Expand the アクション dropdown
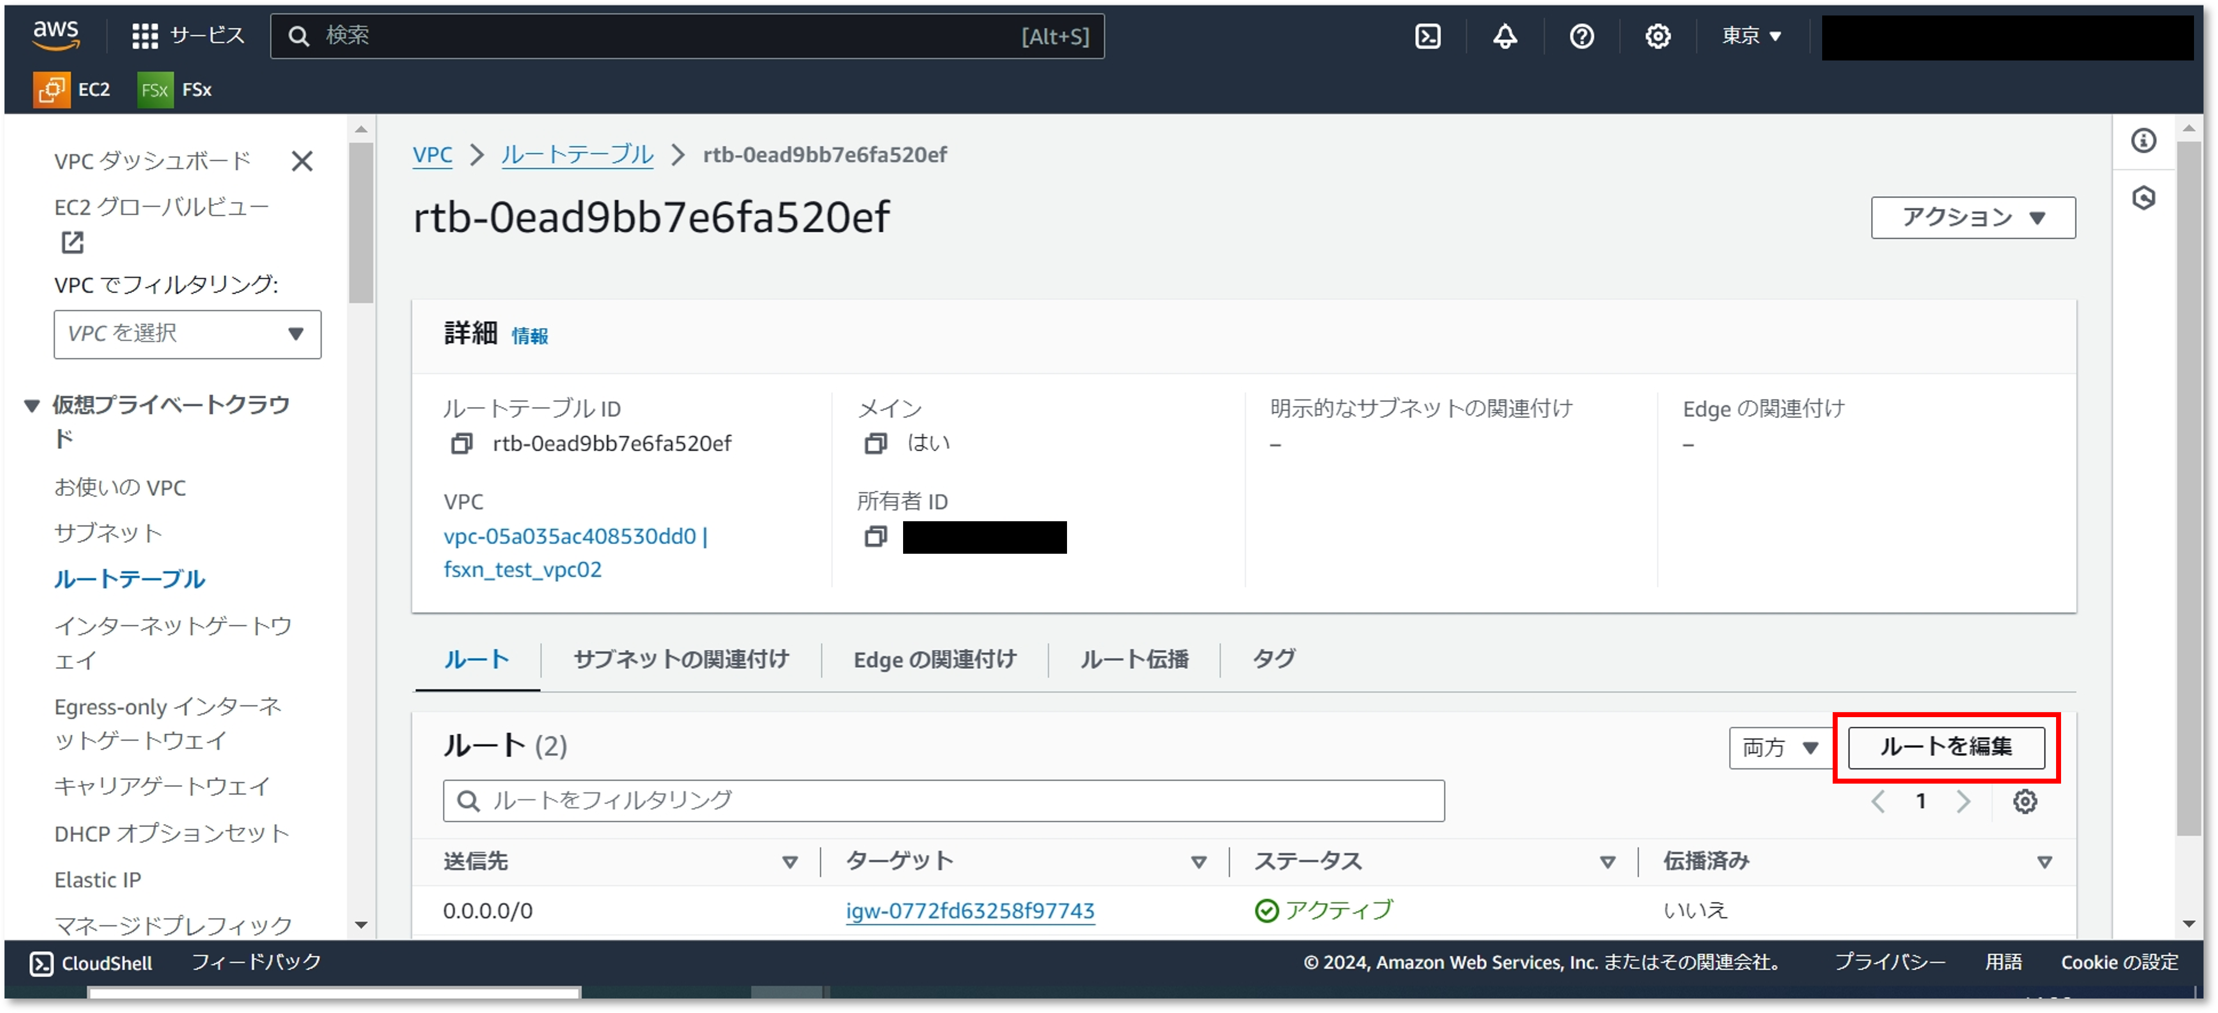The width and height of the screenshot is (2218, 1013). coord(1972,218)
